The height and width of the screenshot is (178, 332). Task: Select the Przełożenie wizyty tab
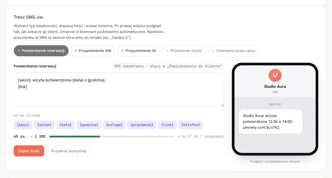pos(184,51)
